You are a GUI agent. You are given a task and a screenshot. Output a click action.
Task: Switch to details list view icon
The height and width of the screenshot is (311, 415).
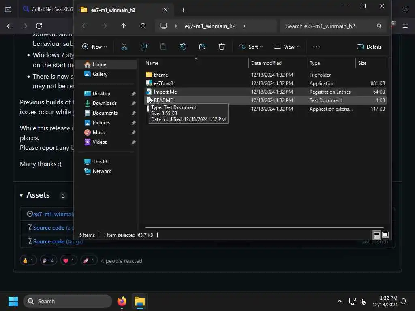click(376, 235)
